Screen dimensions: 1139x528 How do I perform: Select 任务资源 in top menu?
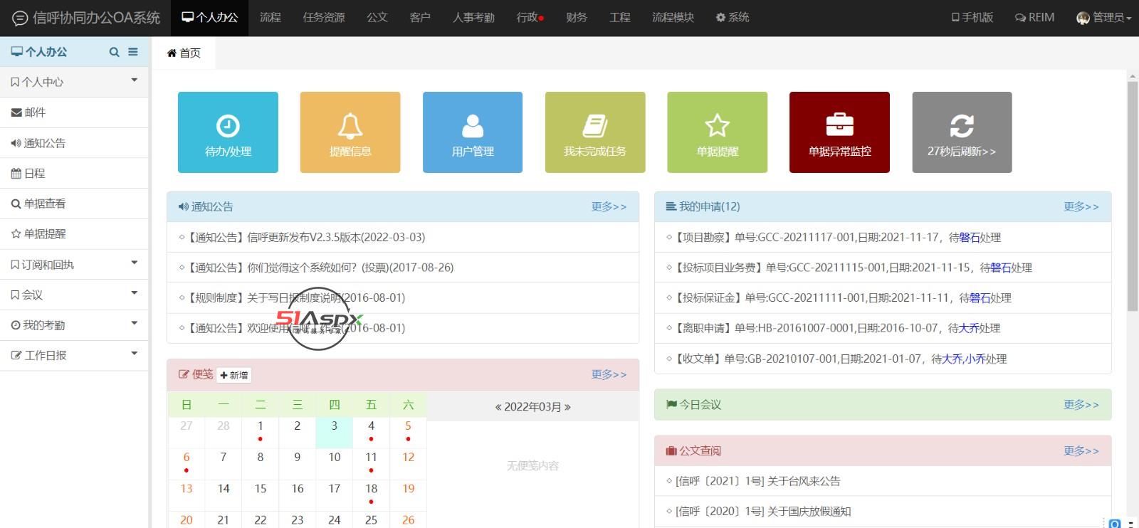[324, 18]
